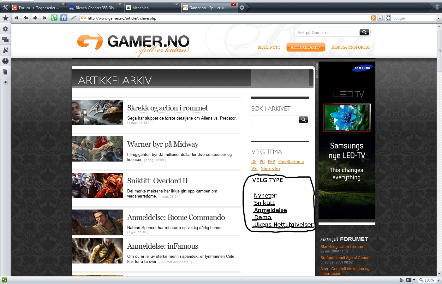Select the Gamer.no - Spill er kul... tab
Viewport: 442px width, 284px height.
click(209, 8)
